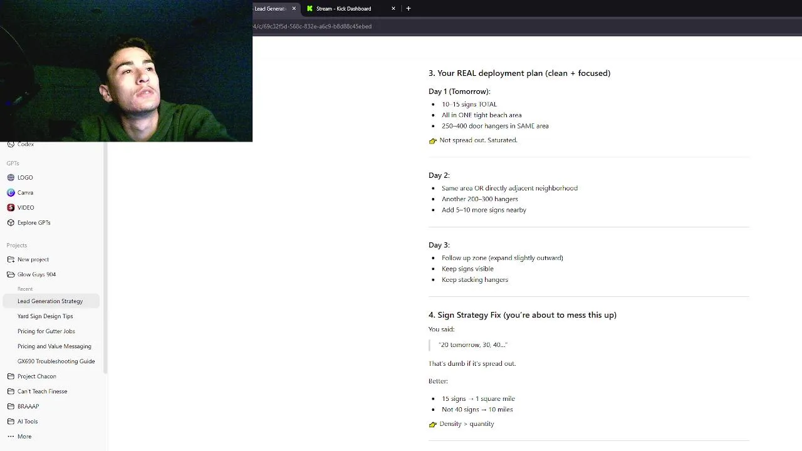This screenshot has height=451, width=802.
Task: Click the Explore GPTs icon
Action: pos(11,222)
